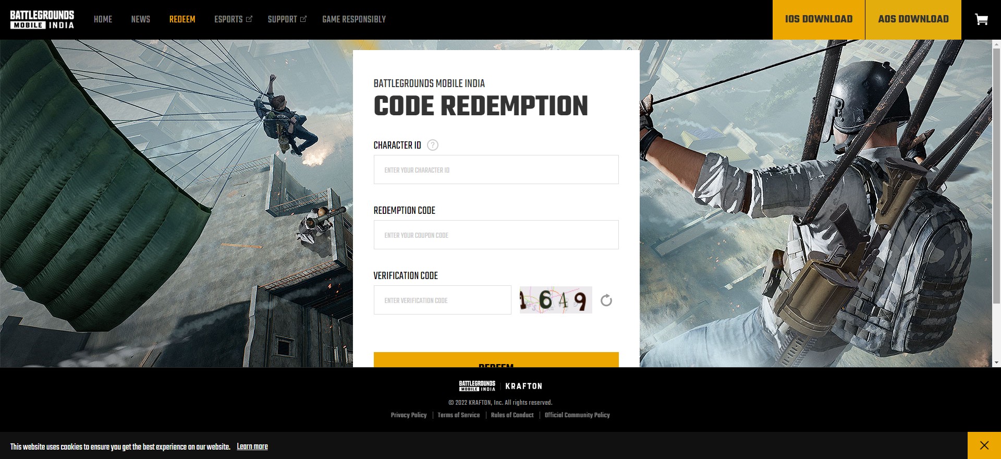Focus the Character ID input field
Image resolution: width=1001 pixels, height=459 pixels.
pos(496,170)
